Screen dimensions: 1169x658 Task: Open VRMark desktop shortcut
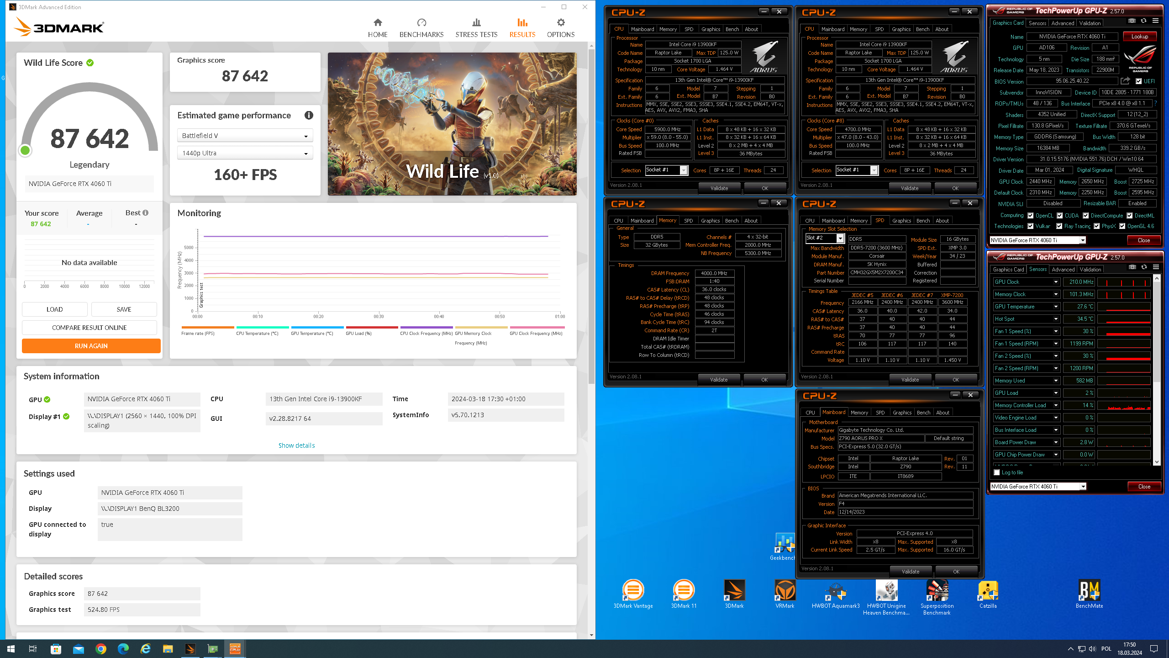785,594
